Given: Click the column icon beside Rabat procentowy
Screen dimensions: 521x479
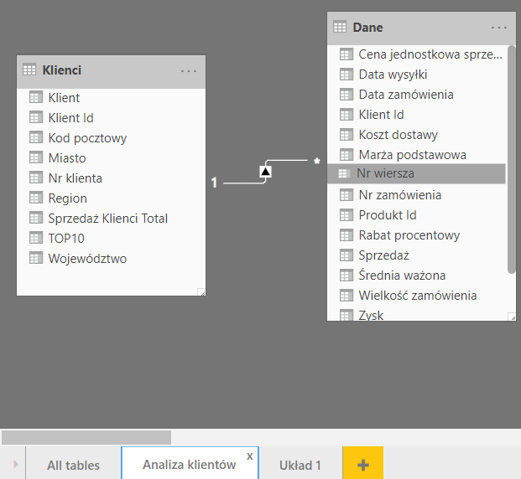Looking at the screenshot, I should 346,235.
